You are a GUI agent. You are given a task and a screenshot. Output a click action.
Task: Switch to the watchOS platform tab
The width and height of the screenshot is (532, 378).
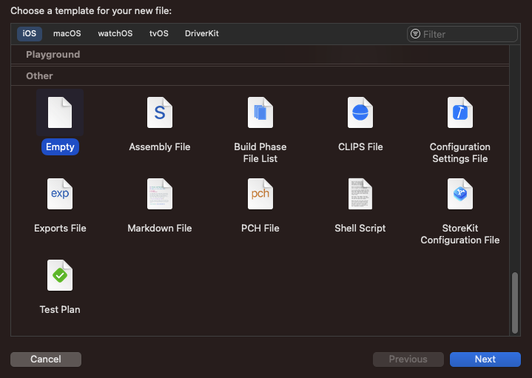pyautogui.click(x=115, y=34)
